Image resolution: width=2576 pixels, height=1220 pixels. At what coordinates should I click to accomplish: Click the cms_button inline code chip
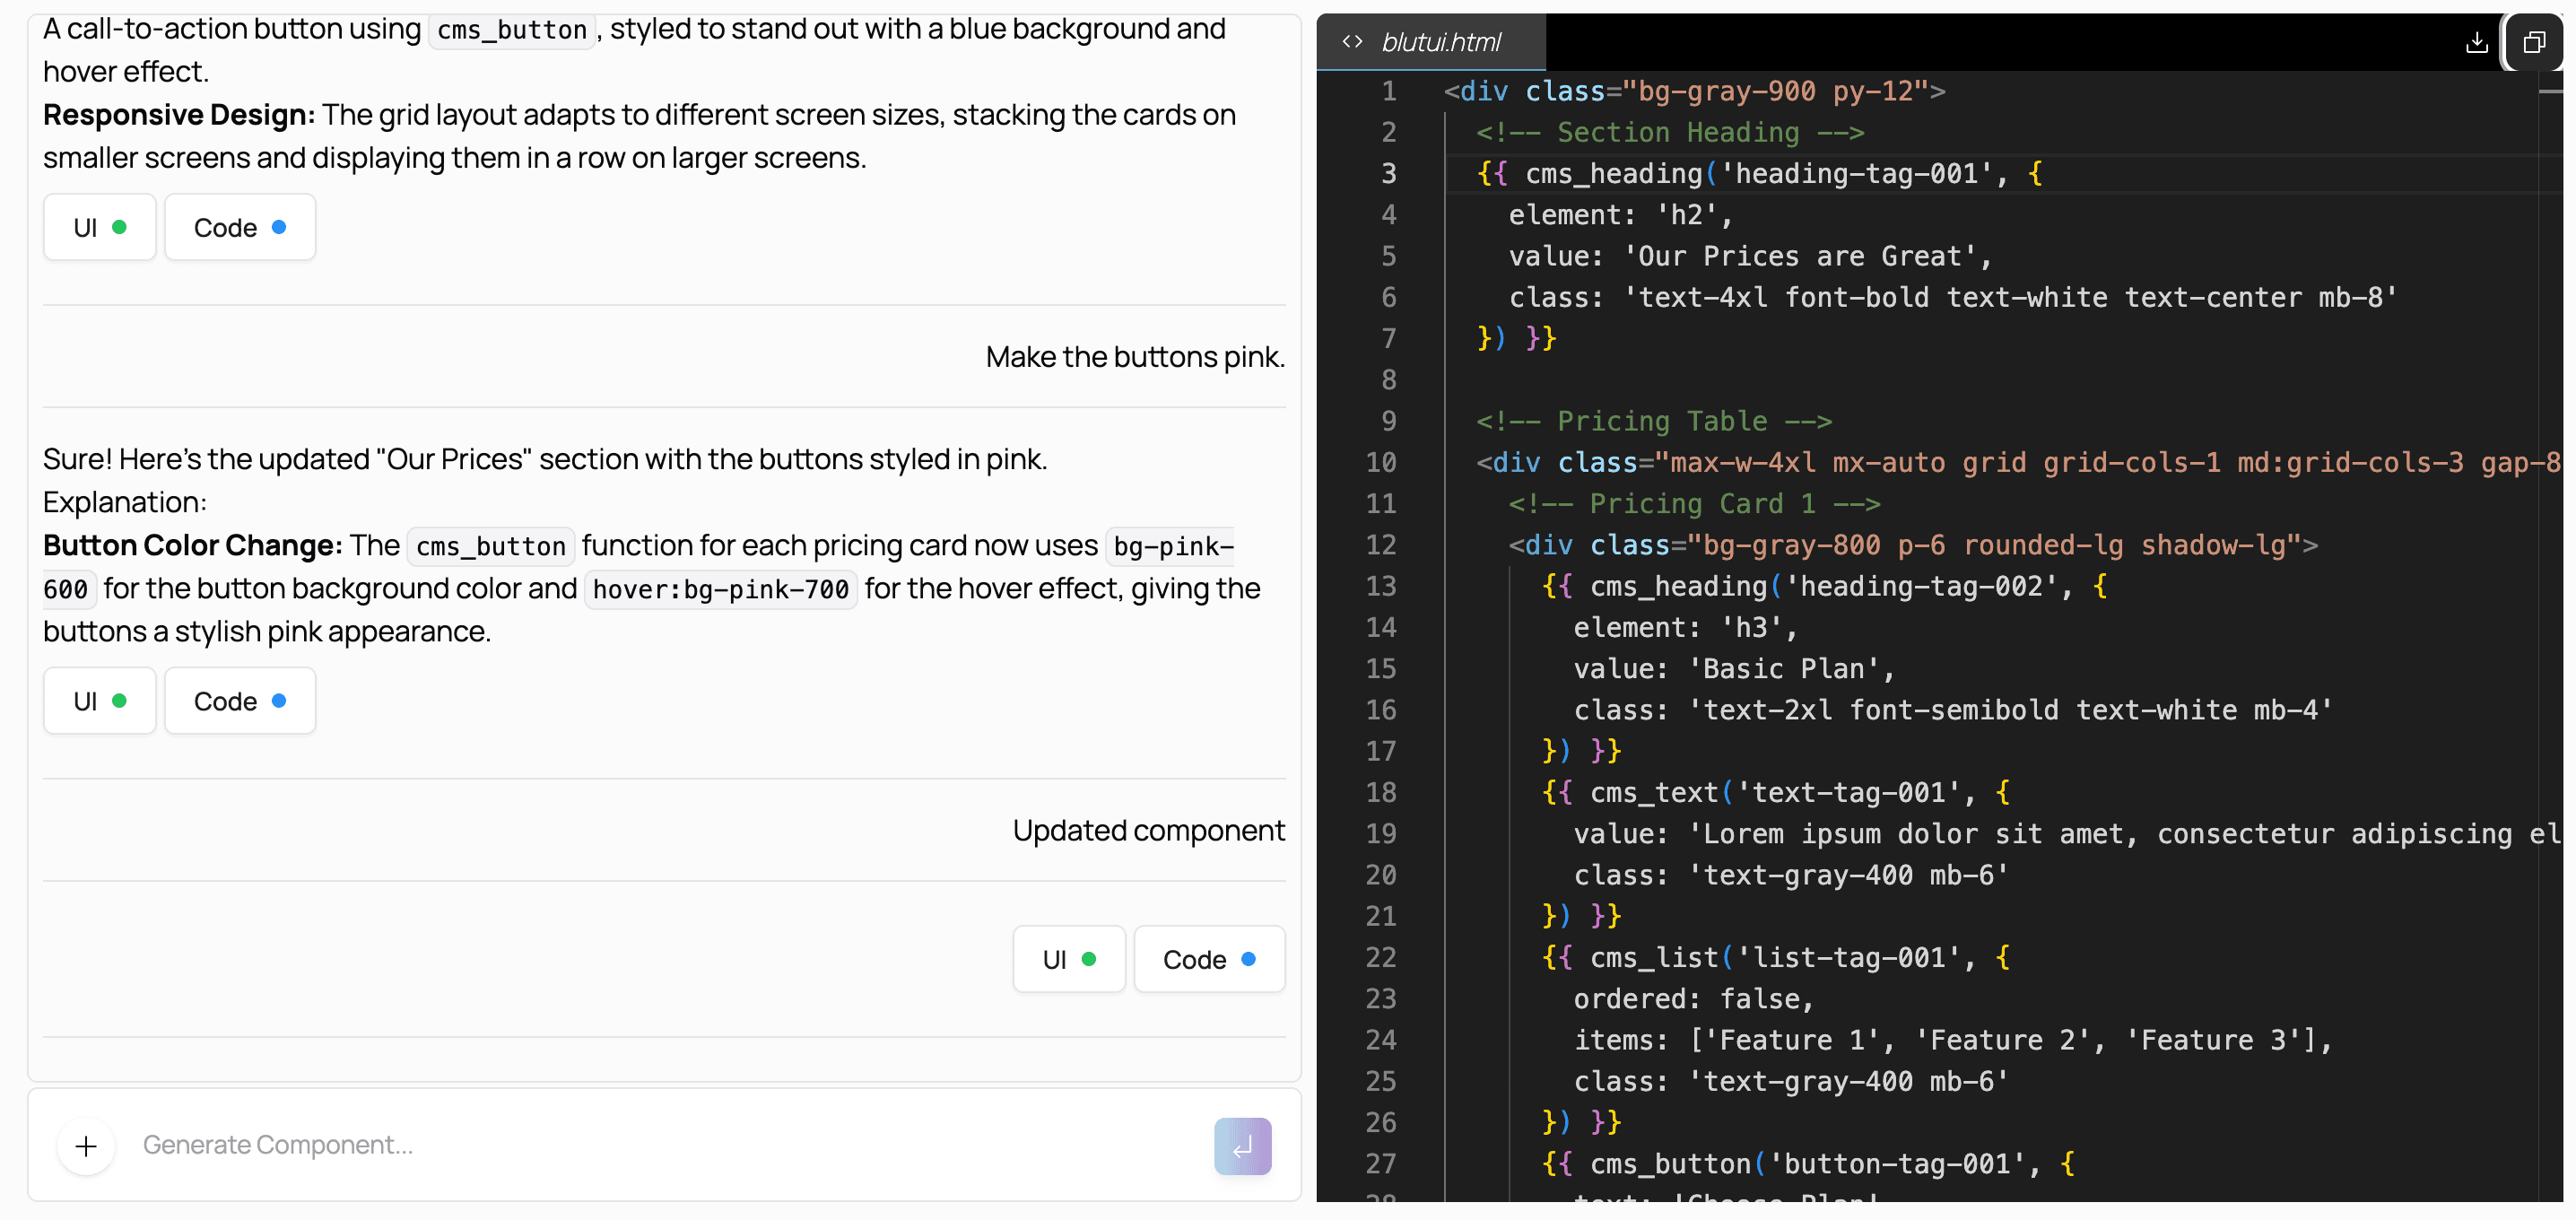point(511,30)
